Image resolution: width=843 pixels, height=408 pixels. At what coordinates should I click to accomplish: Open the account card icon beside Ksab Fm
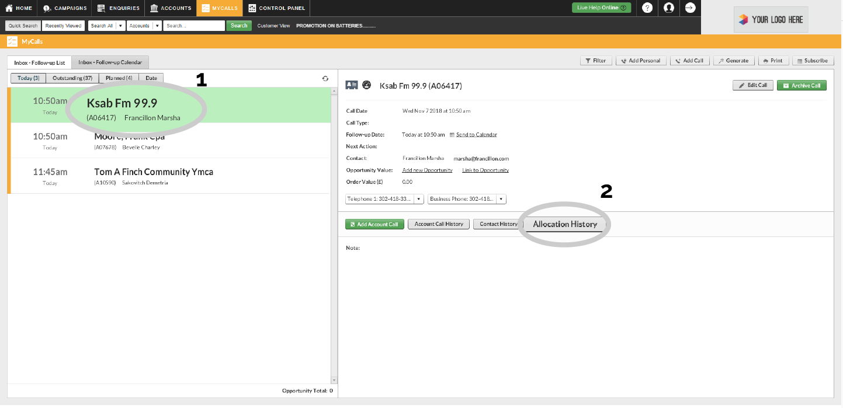[352, 85]
